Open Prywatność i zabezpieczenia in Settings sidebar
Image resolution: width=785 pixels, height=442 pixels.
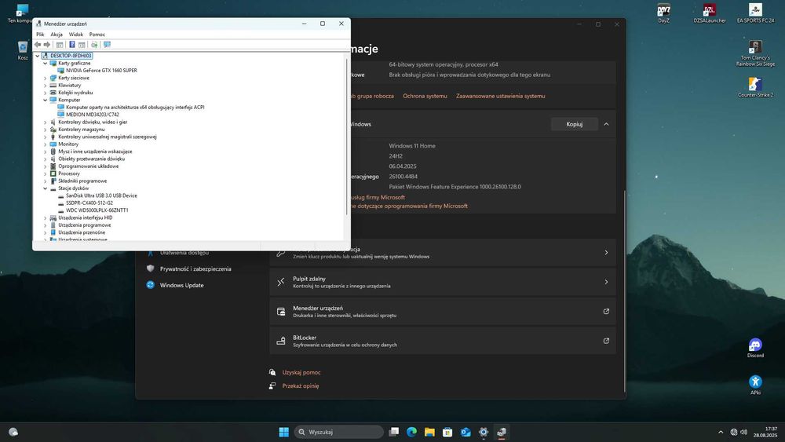coord(195,268)
